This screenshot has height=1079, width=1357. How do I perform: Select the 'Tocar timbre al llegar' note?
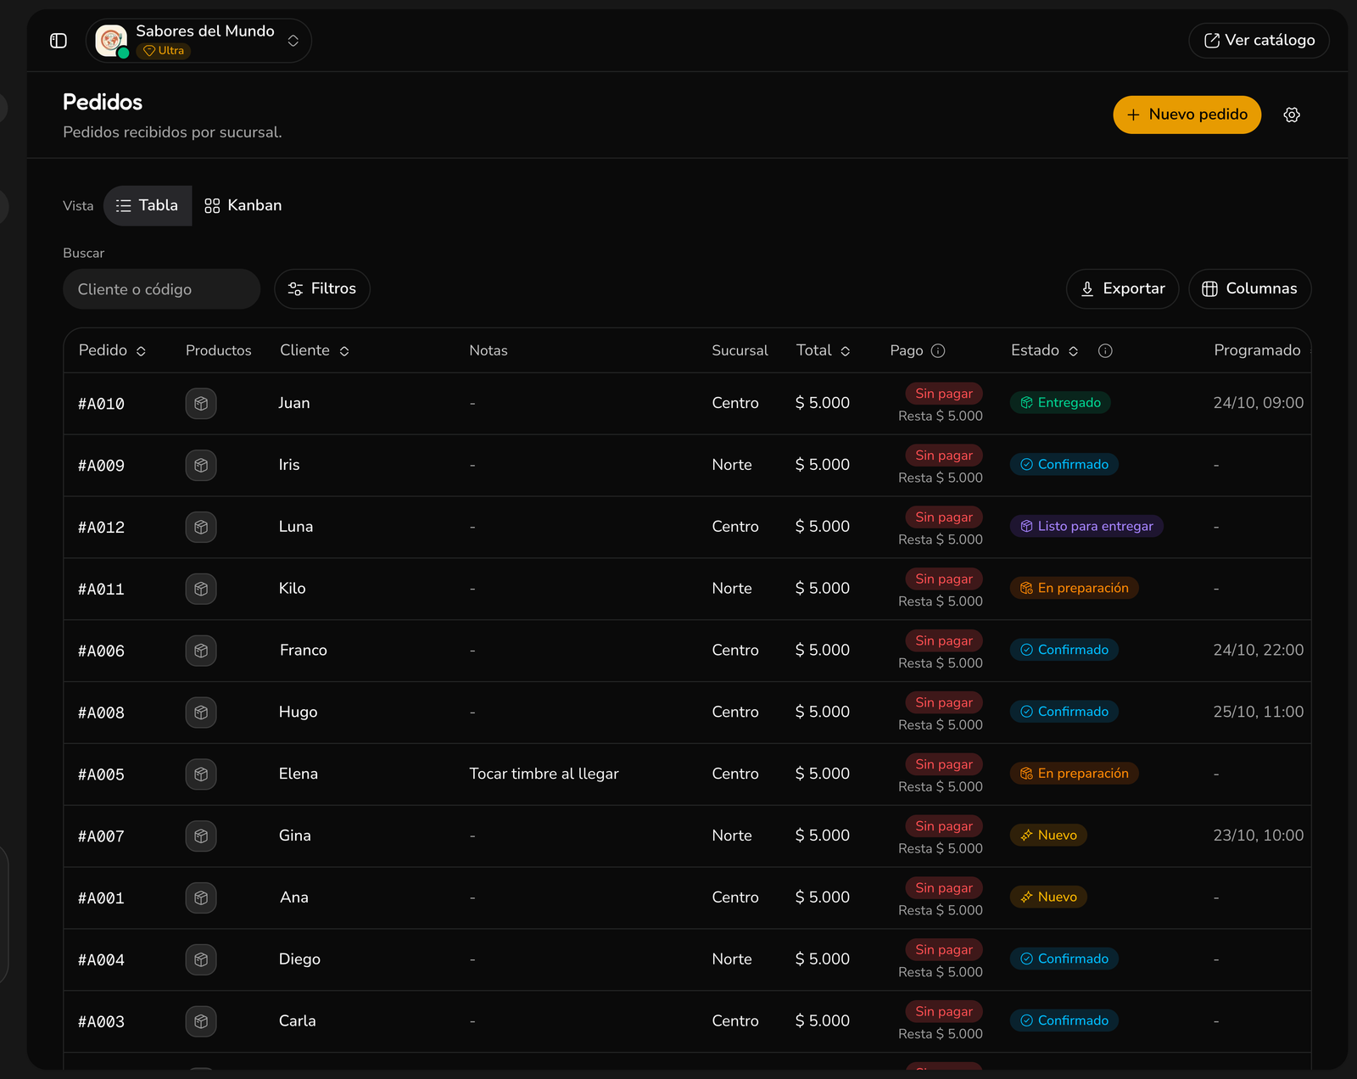[544, 774]
